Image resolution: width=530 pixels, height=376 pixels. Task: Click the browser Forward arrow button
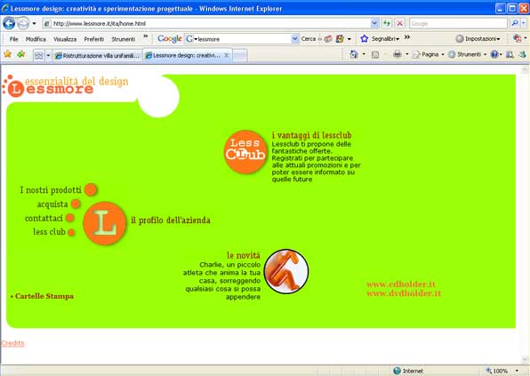(x=23, y=23)
